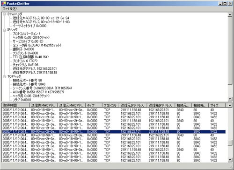This screenshot has width=234, height=170.
Task: Select 送信先MACアドレス 00-90-cc-2f-3e-24 tree row
Action: pyautogui.click(x=41, y=18)
